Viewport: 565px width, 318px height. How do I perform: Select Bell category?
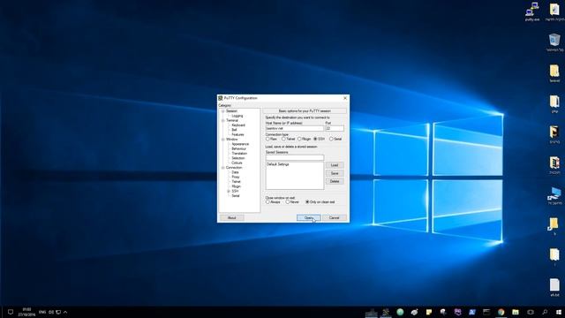pyautogui.click(x=234, y=130)
